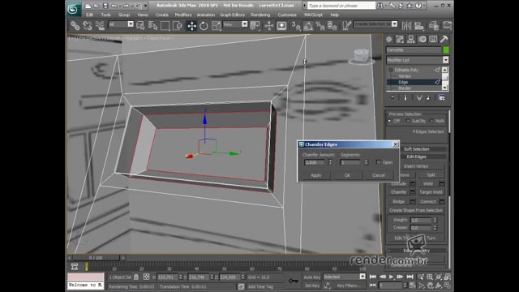Screen dimensions: 519x292
Task: Click the Mirror tool icon
Action: [x=406, y=25]
